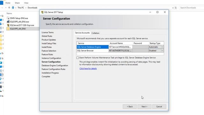The image size is (204, 115).
Task: Click the Password cell for Database Engine
Action: point(140,47)
